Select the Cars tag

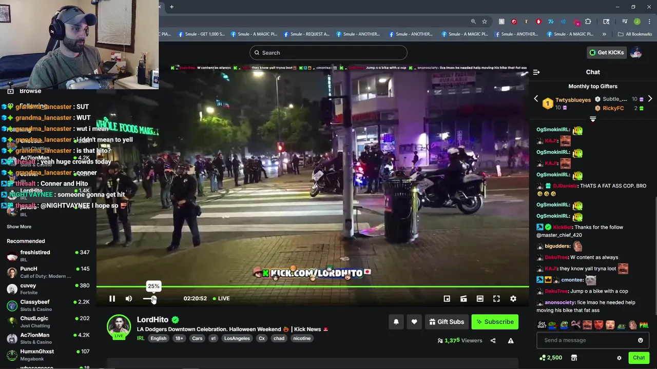coord(197,338)
